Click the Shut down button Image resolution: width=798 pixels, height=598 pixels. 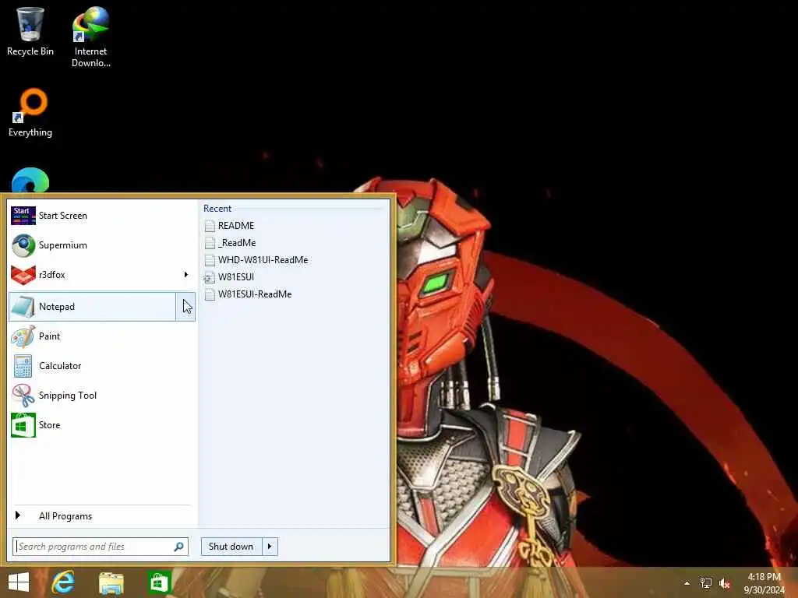231,547
